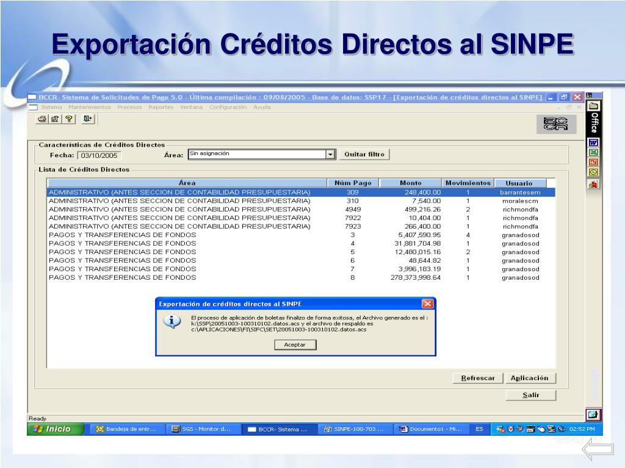Click the user cell 'barrantesem'
Screen dimensions: 625x468
pyautogui.click(x=520, y=193)
